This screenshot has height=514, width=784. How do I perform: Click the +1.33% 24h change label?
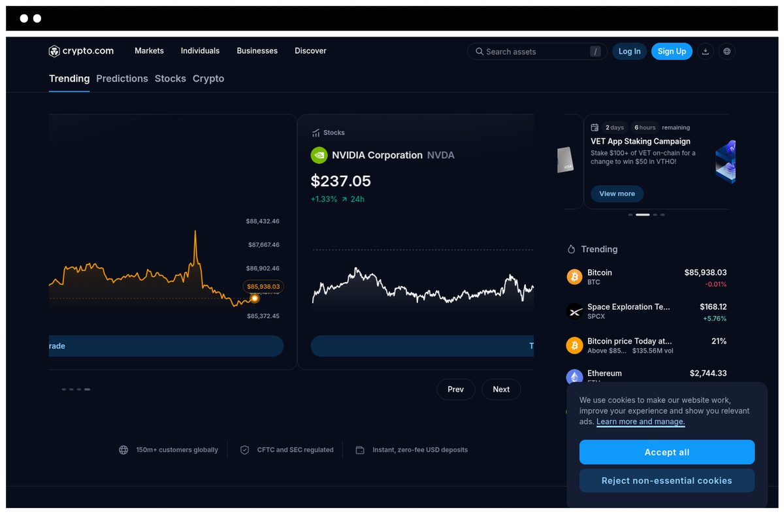pyautogui.click(x=337, y=199)
